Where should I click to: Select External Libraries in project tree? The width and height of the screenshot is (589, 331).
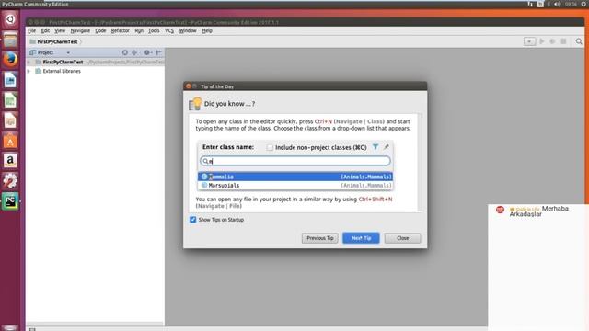(x=62, y=71)
